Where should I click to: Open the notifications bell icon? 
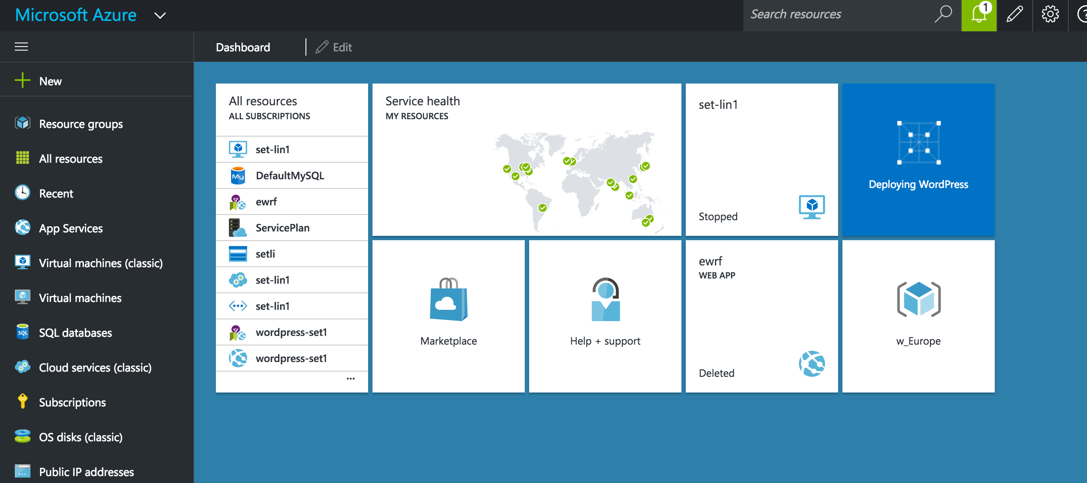click(978, 15)
